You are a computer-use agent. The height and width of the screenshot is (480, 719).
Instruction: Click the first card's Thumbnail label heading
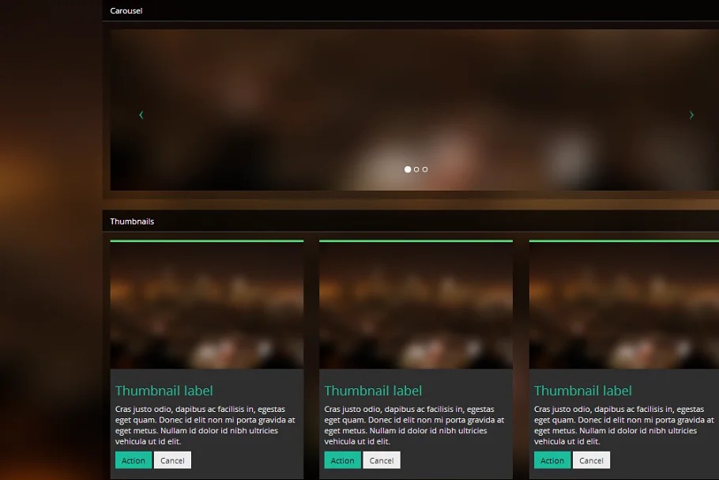[x=164, y=391]
